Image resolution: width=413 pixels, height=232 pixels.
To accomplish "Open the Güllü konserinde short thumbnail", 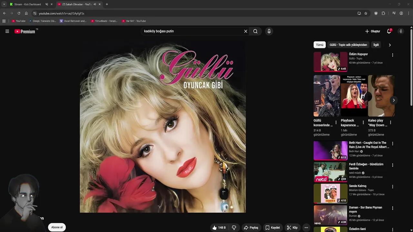I will point(327,96).
